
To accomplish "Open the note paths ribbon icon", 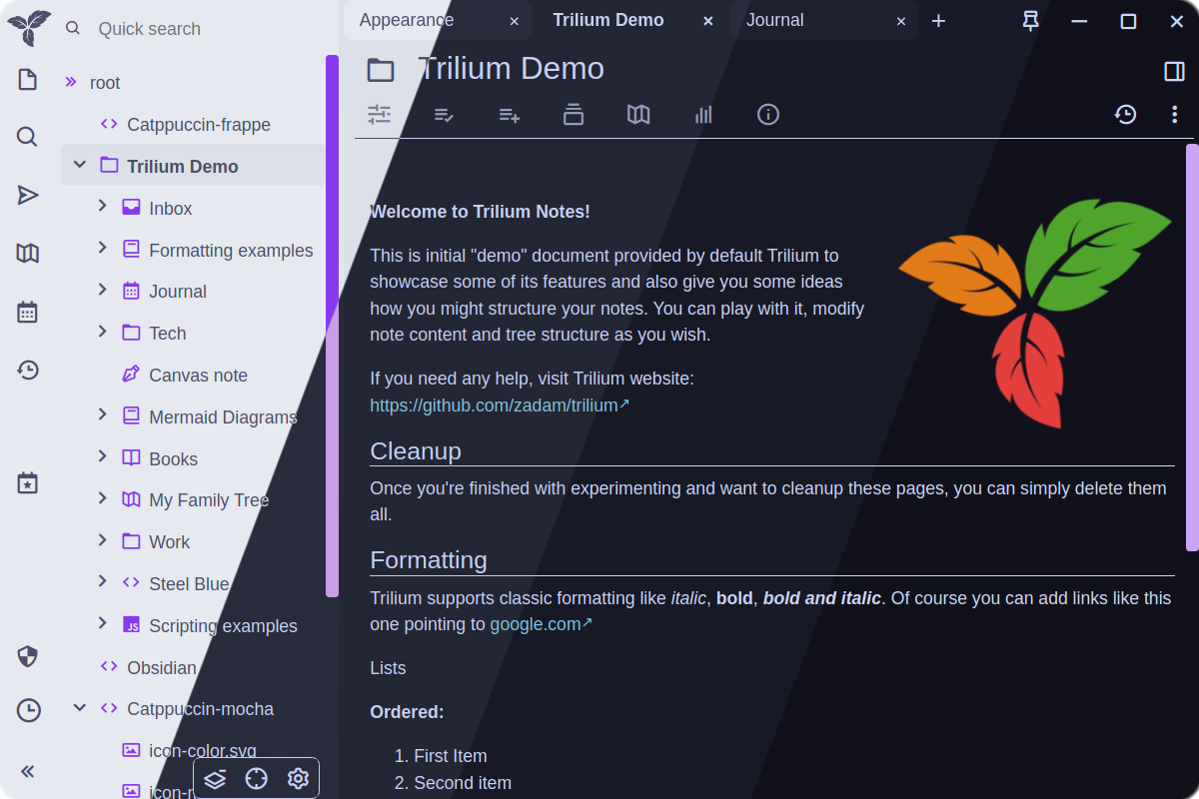I will [574, 114].
